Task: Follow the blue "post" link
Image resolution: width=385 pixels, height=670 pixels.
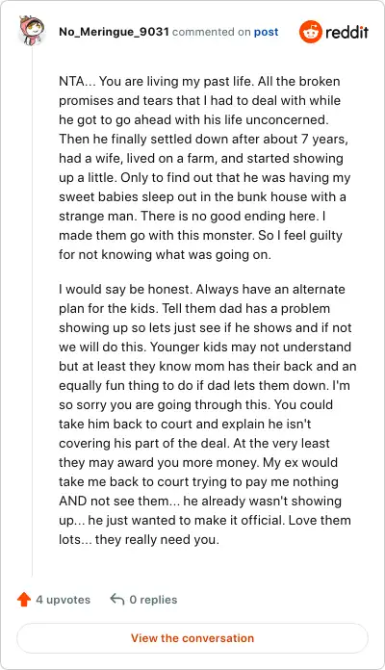Action: click(x=266, y=32)
